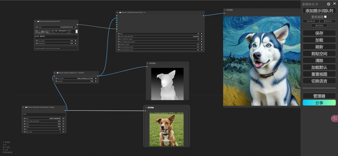Increase batch_size with right arrow
The image size is (338, 156).
tap(63, 132)
